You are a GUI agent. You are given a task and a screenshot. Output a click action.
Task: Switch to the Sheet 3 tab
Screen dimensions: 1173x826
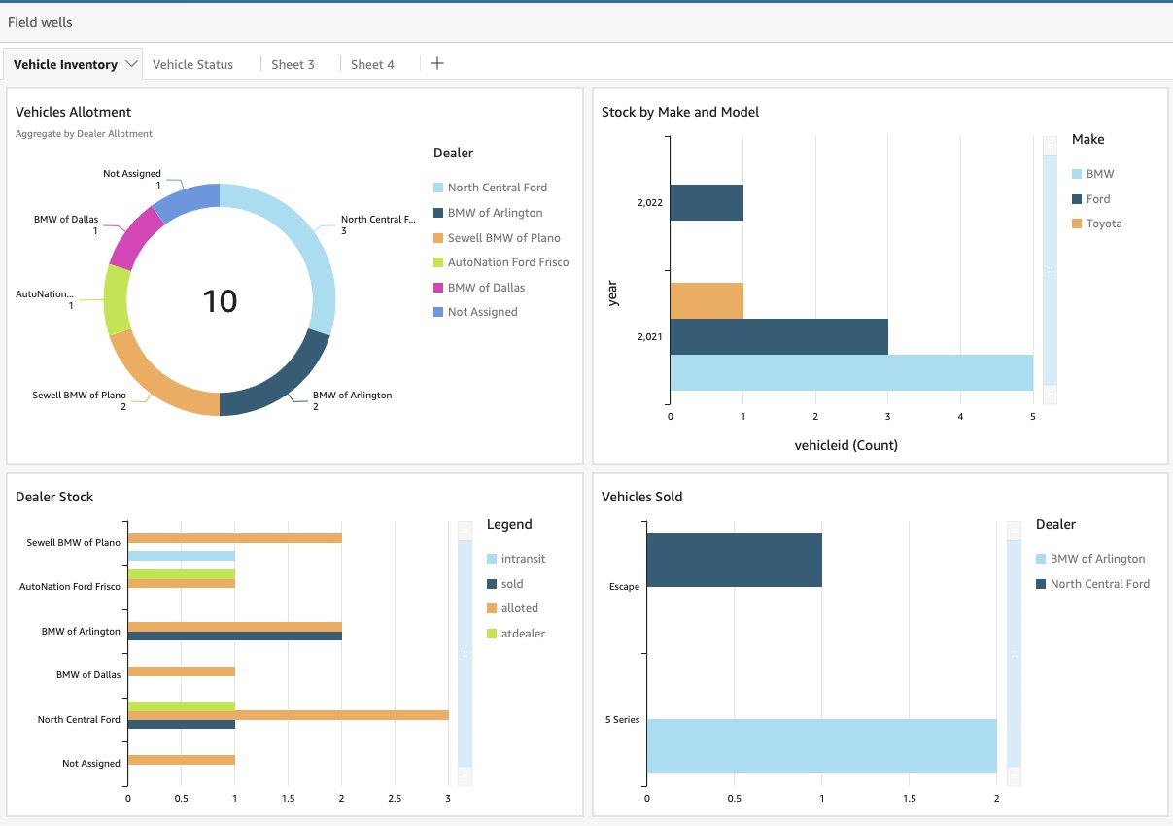pos(293,63)
